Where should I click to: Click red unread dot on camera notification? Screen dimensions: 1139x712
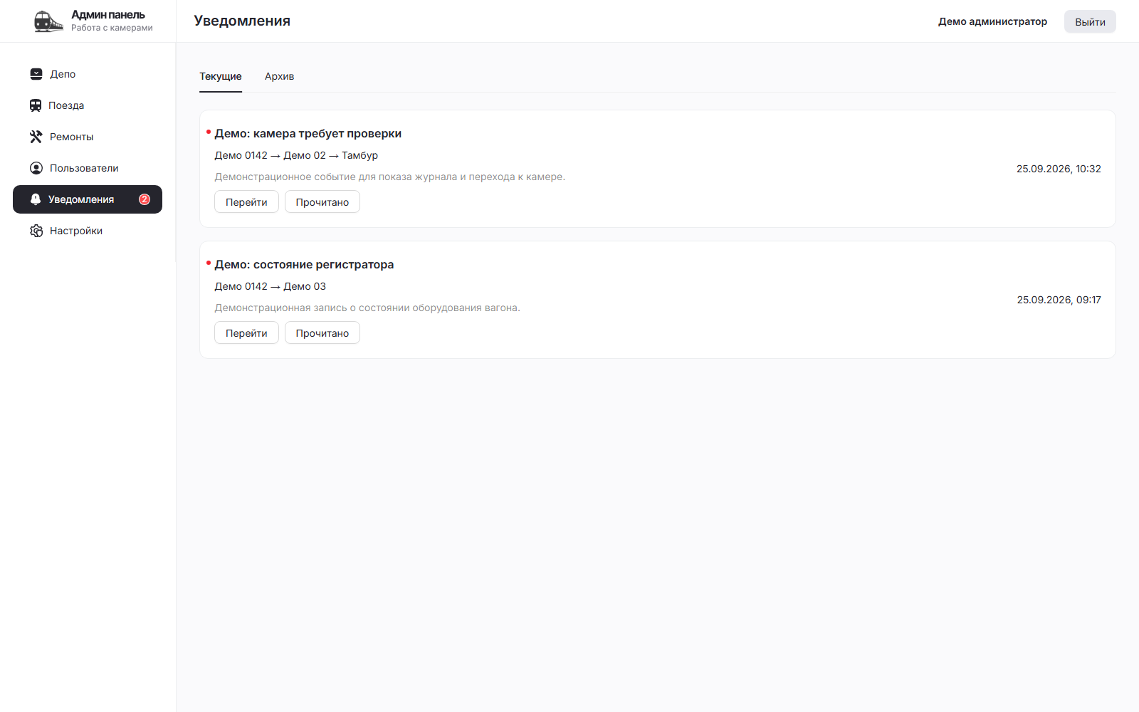209,132
